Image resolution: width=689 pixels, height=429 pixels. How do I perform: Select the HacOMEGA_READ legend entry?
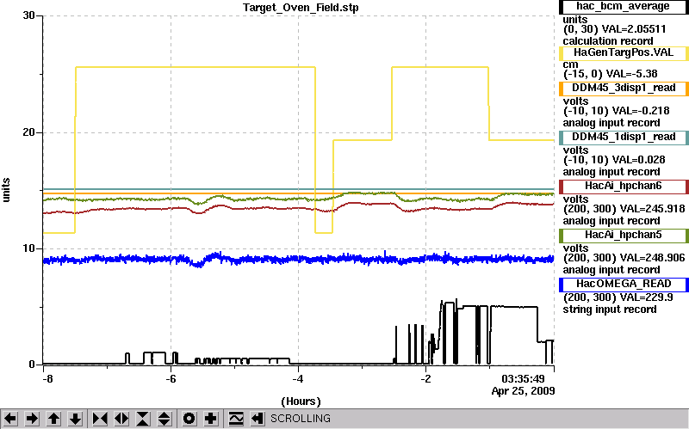click(x=623, y=285)
